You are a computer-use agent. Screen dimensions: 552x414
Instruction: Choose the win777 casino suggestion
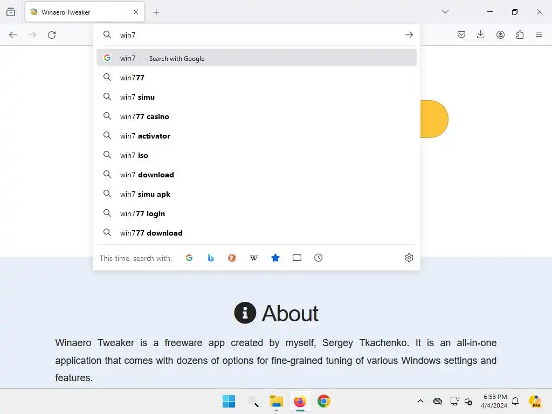[x=256, y=116]
